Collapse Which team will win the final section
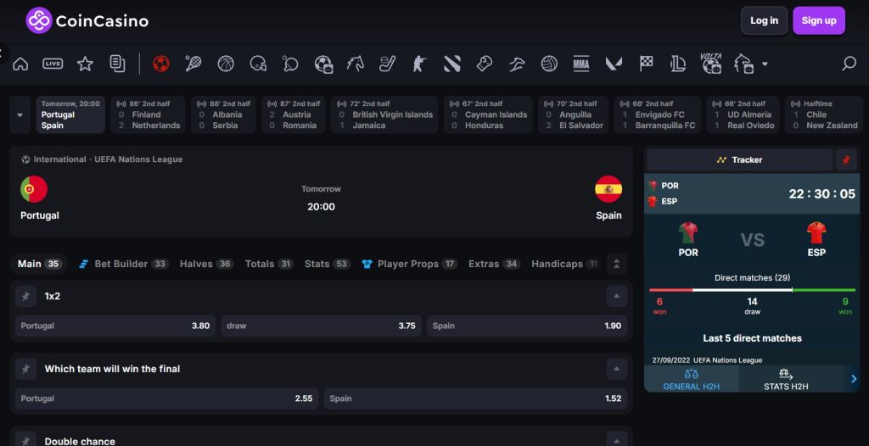This screenshot has height=446, width=869. pyautogui.click(x=617, y=369)
